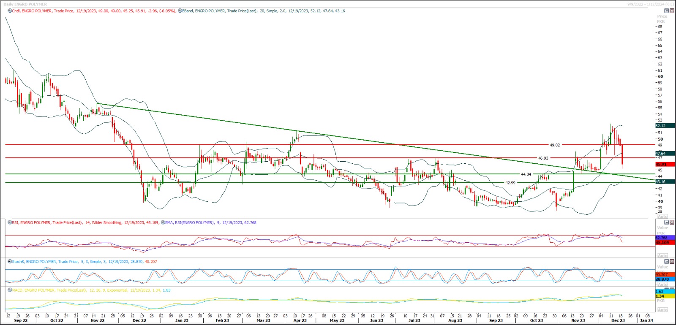
Task: Toggle Auto scale on RSI pane
Action: 662,255
